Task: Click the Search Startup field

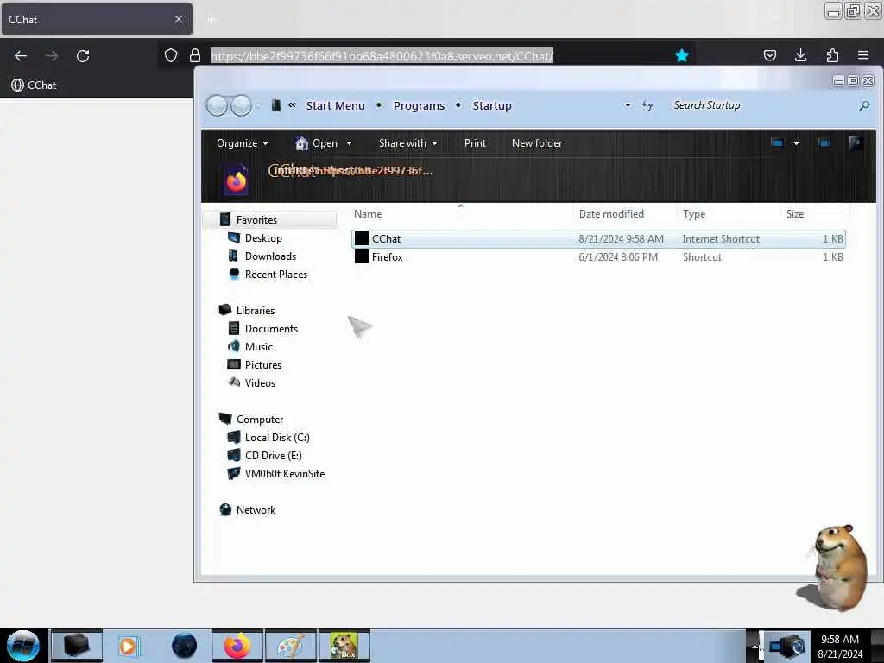Action: (x=761, y=105)
